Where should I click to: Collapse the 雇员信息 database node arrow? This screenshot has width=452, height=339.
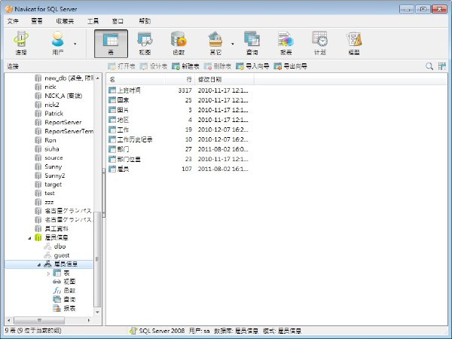(x=29, y=238)
